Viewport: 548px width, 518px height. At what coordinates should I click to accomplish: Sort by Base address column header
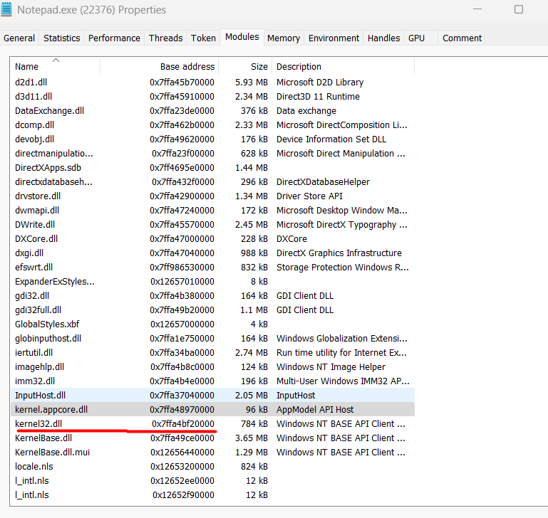[160, 67]
